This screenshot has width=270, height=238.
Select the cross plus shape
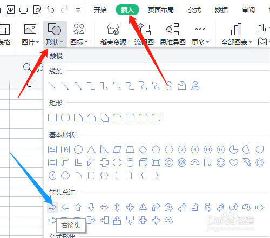click(104, 162)
